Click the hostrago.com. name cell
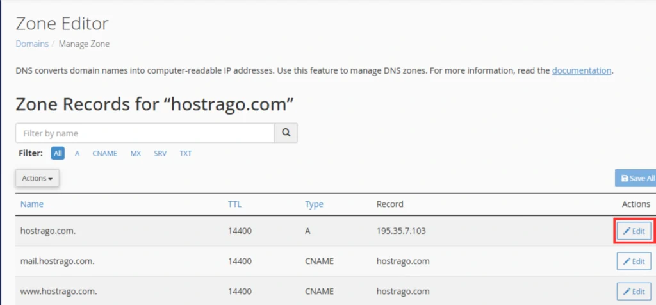 point(48,231)
